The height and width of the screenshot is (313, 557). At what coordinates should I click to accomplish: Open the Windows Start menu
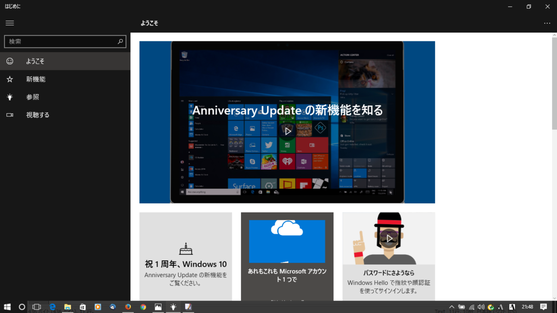tap(7, 307)
